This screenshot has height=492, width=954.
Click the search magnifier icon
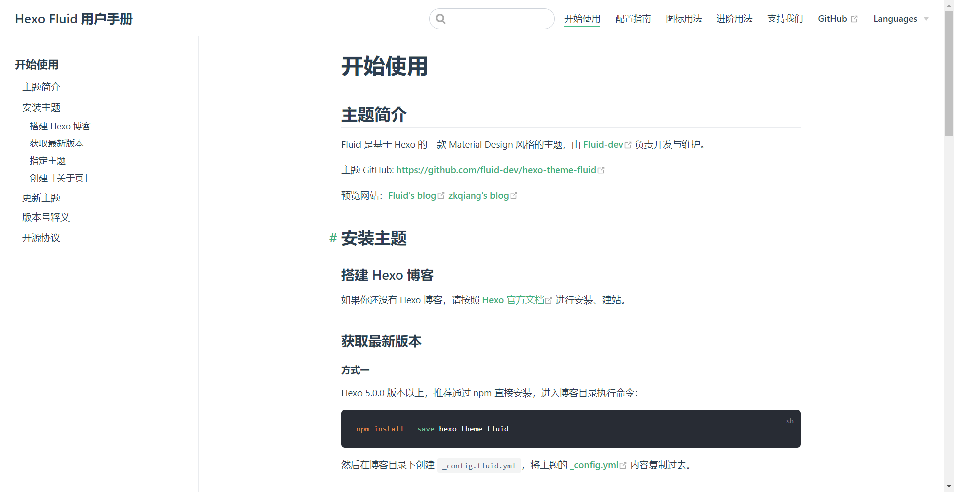pos(441,19)
